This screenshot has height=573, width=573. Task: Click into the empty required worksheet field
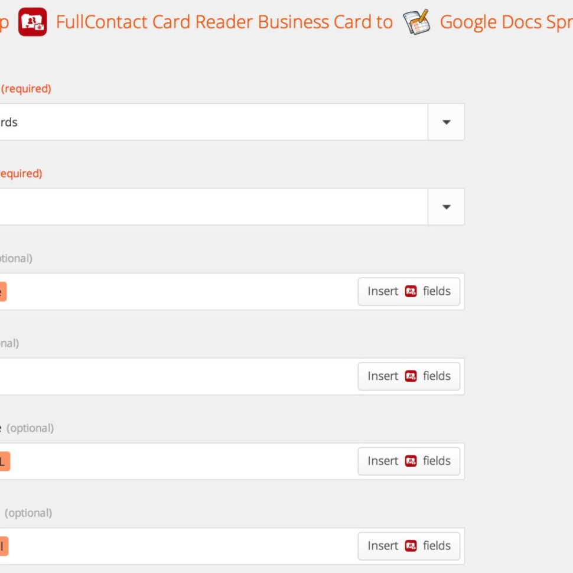point(207,207)
